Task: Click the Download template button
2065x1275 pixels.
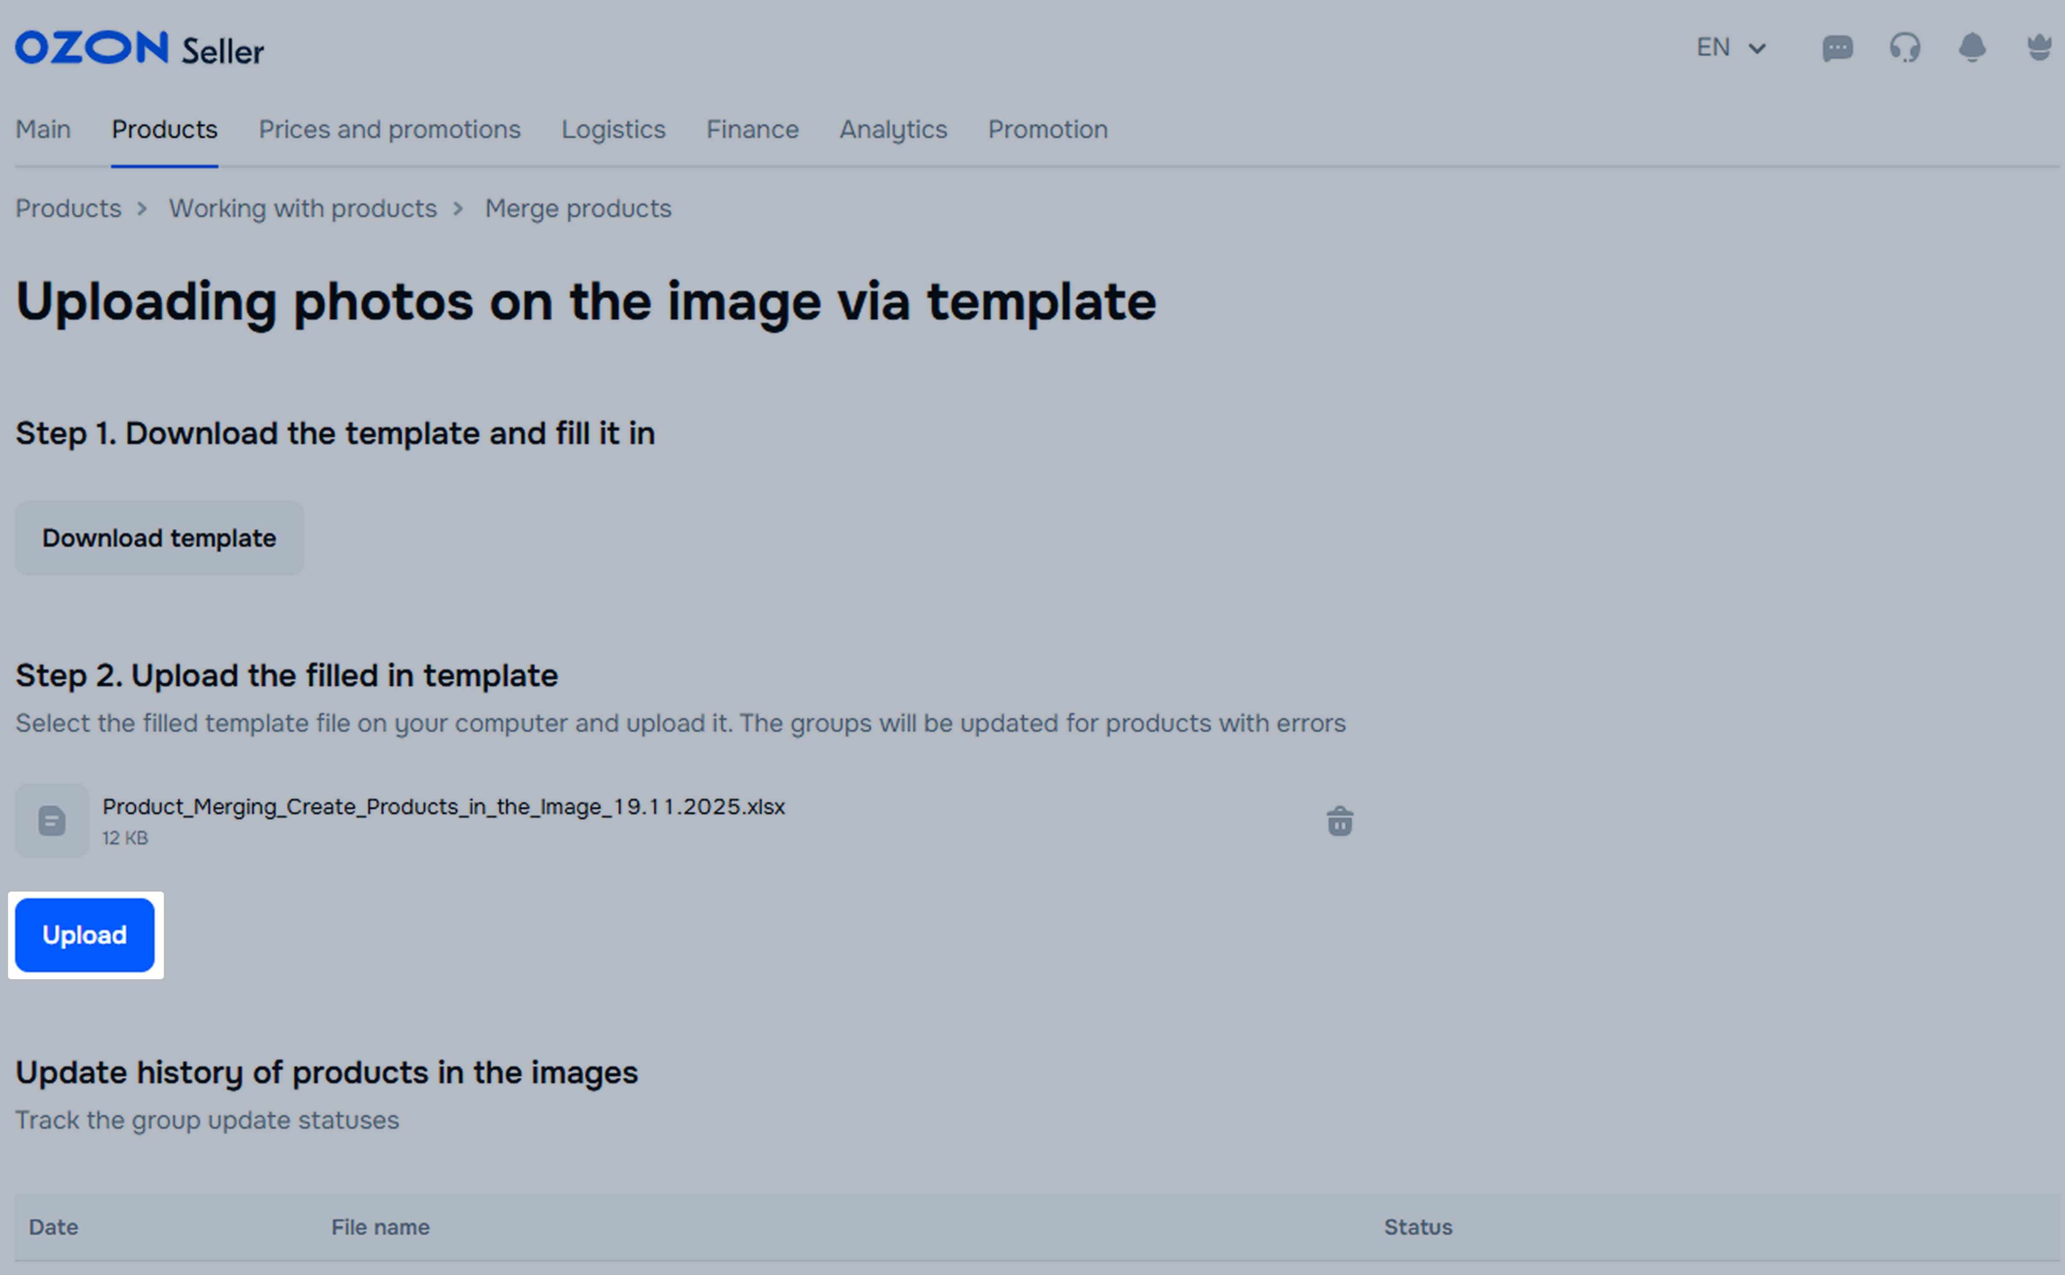Action: click(159, 538)
